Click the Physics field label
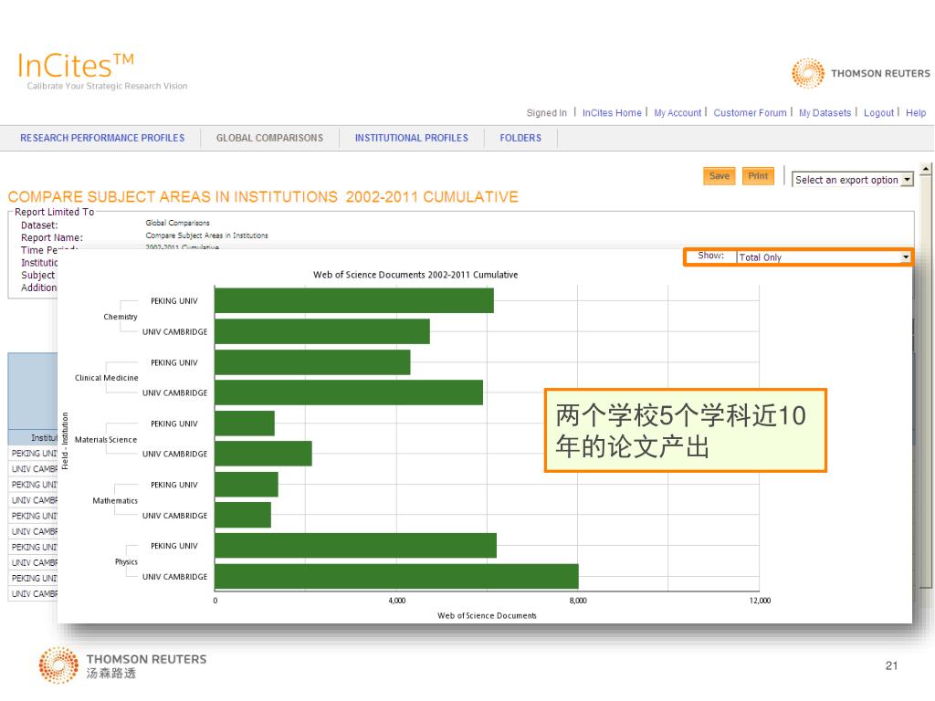Image resolution: width=935 pixels, height=701 pixels. coord(126,561)
